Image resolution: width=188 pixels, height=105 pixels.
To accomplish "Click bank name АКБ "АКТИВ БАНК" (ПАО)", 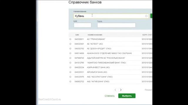I will point(98,82).
